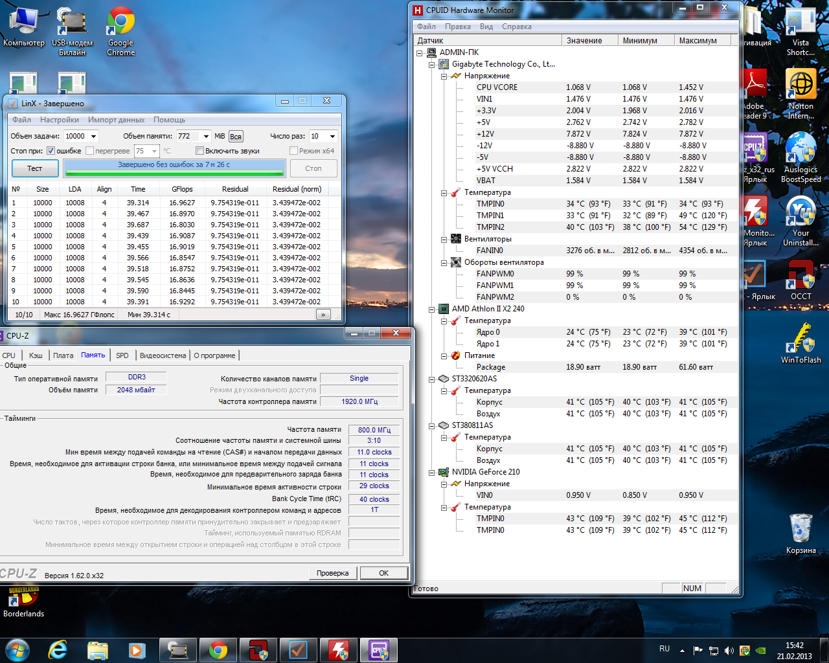Open Корзина recycle bin icon
The height and width of the screenshot is (663, 829).
801,529
